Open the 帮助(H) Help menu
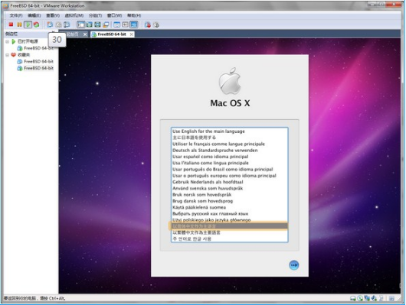406x305 pixels. (x=134, y=15)
